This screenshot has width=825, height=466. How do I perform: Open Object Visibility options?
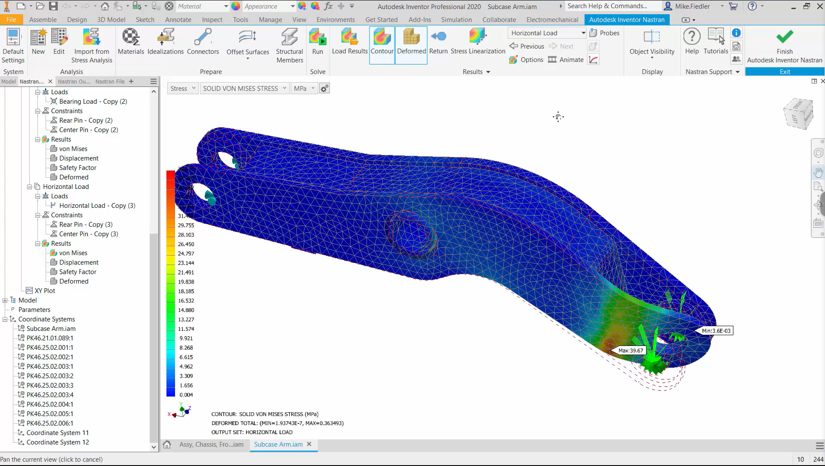[652, 44]
